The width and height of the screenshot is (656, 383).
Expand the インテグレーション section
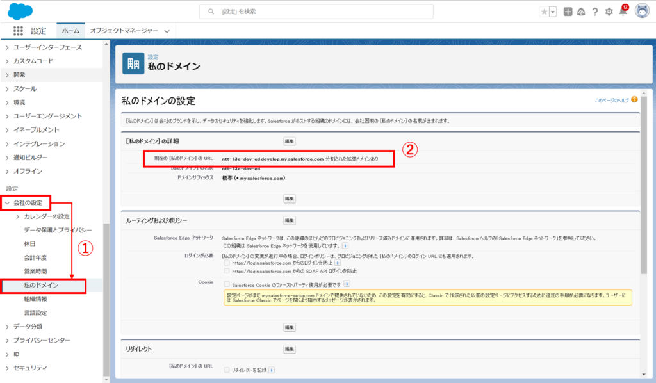tap(7, 144)
